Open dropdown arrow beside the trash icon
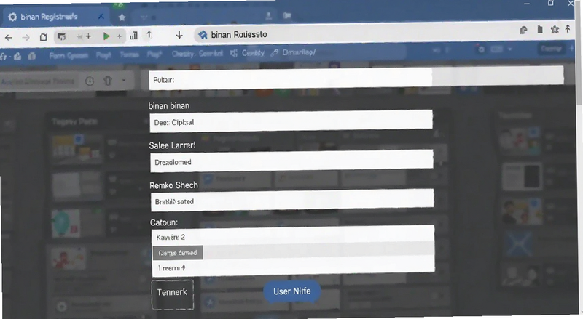The width and height of the screenshot is (583, 319). click(123, 80)
